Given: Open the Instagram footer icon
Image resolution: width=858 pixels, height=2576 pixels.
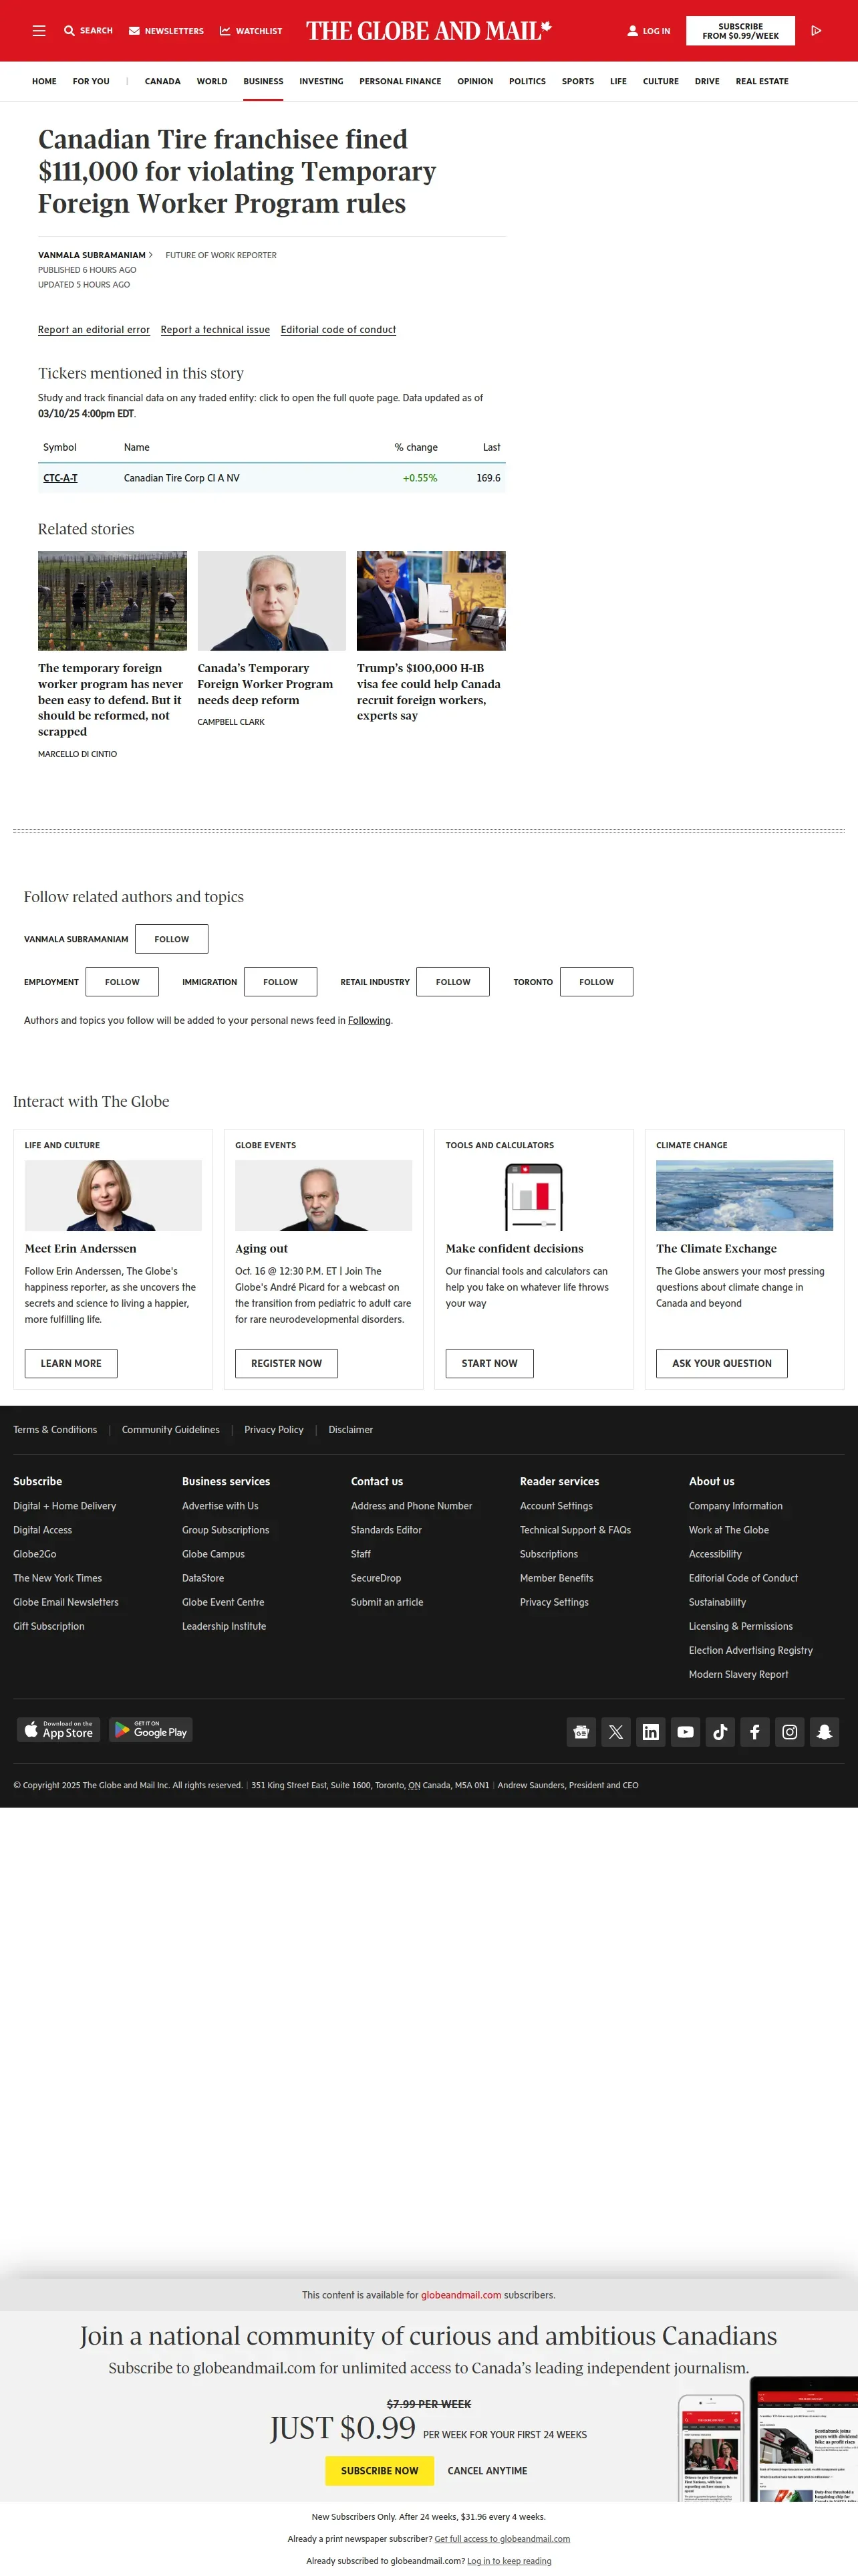Looking at the screenshot, I should (790, 1732).
